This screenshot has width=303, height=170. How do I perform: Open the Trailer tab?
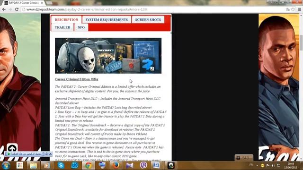tap(62, 27)
